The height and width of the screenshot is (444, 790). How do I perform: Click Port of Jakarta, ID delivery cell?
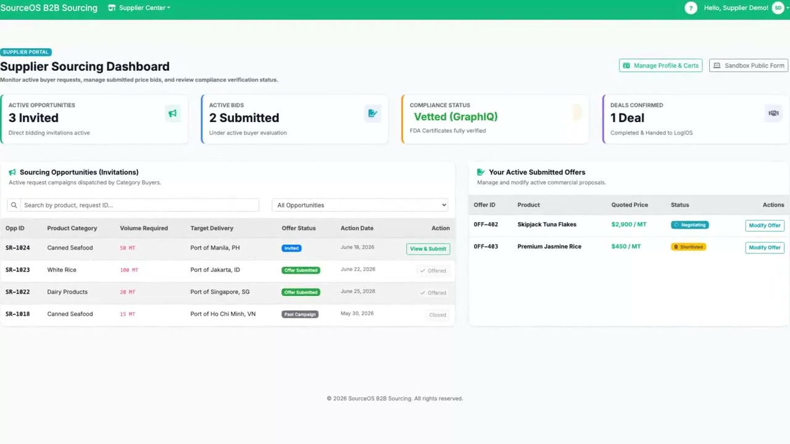click(x=215, y=270)
